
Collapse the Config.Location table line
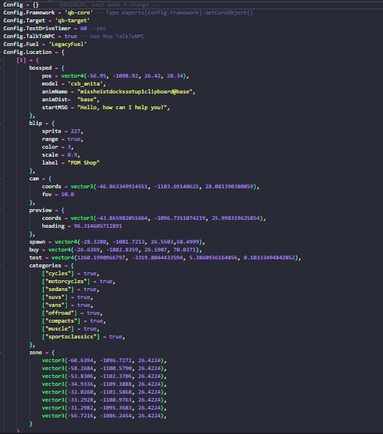(34, 52)
